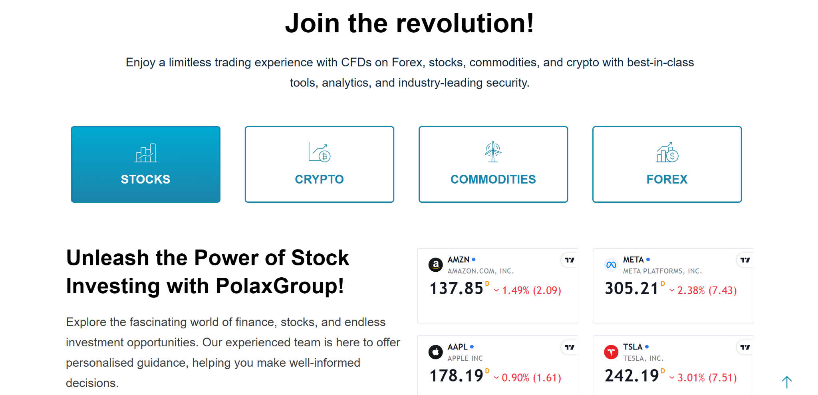Click the stocks bar chart icon
The width and height of the screenshot is (818, 395).
[146, 153]
